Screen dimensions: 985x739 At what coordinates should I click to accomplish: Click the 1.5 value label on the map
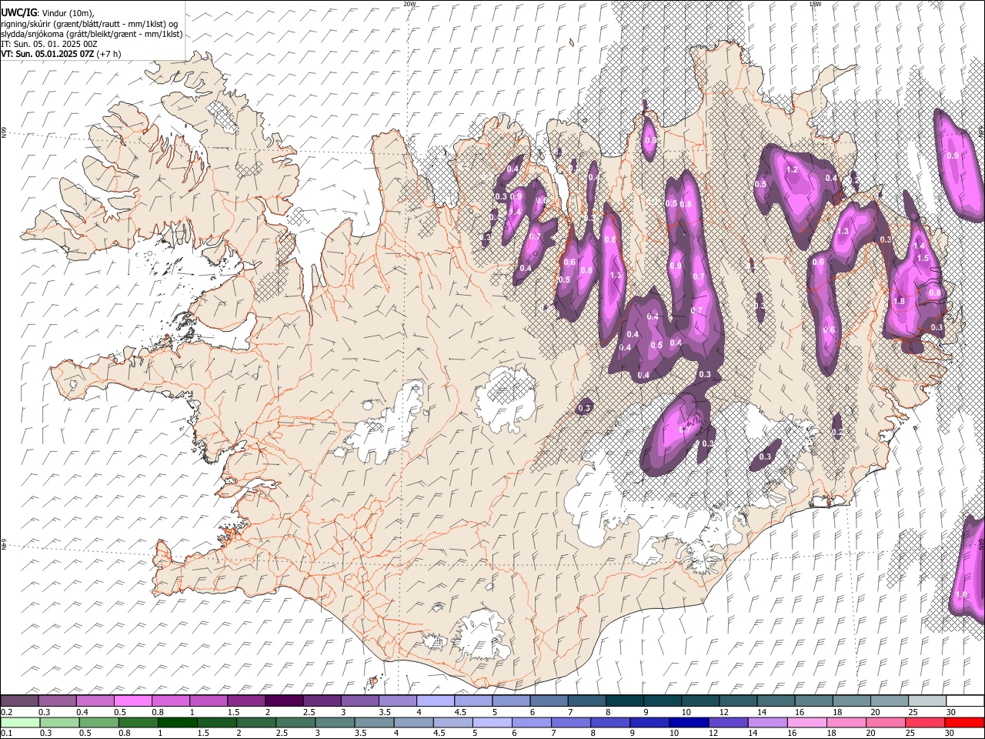(923, 258)
